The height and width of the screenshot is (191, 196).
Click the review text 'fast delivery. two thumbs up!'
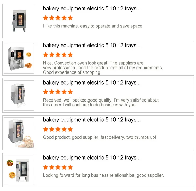[99, 137]
